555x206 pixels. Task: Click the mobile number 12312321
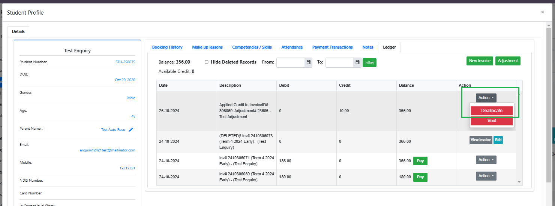click(127, 168)
